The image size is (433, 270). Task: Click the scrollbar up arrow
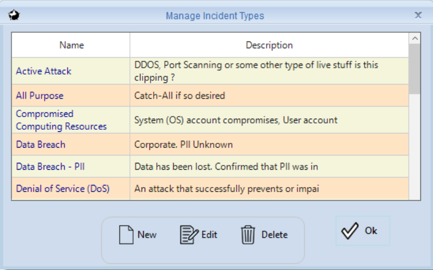tap(415, 38)
